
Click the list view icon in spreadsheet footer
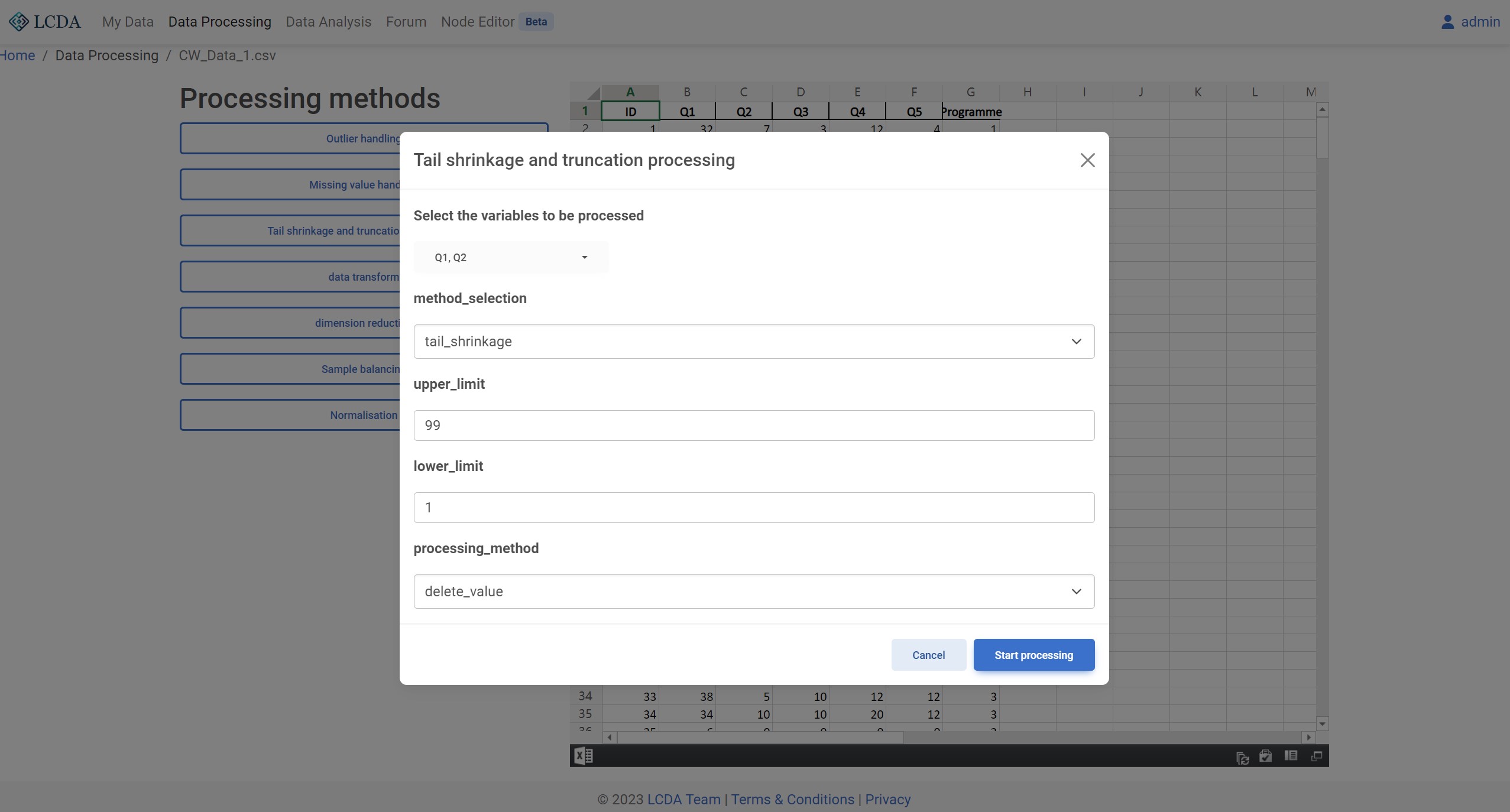pos(1291,756)
